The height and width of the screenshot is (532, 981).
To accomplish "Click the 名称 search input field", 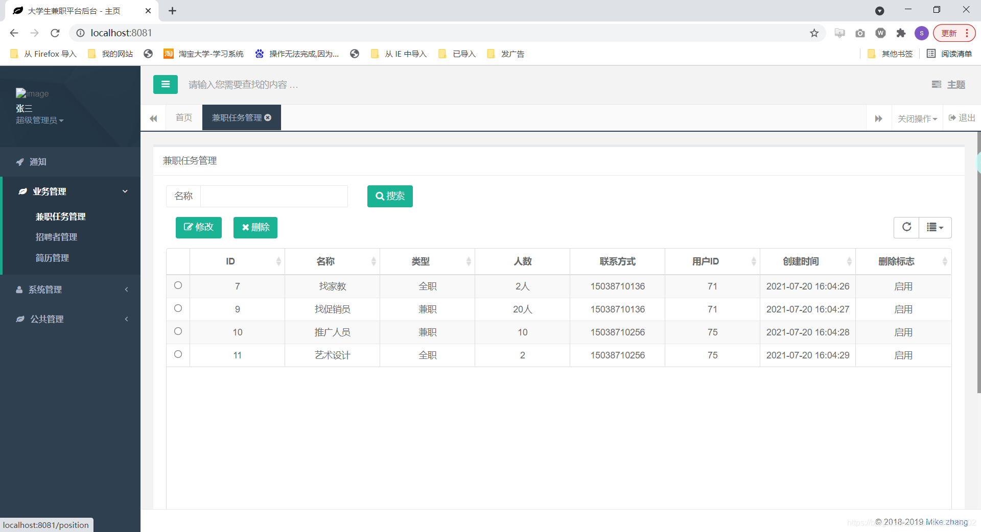I will (x=274, y=196).
